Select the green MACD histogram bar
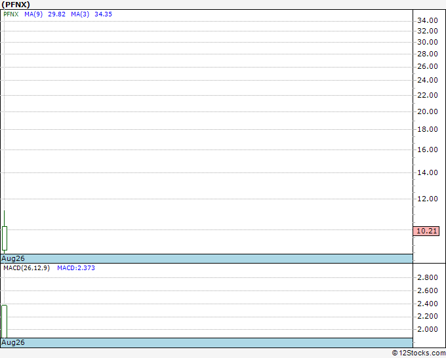The height and width of the screenshot is (358, 446). (5, 321)
